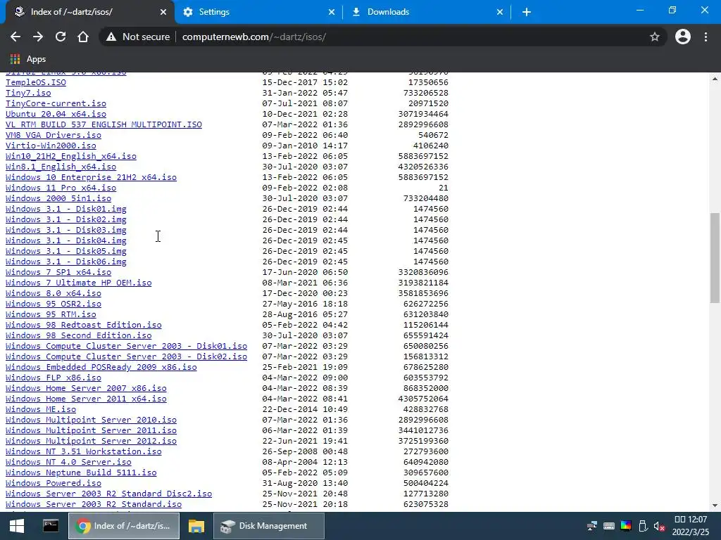This screenshot has width=721, height=540.
Task: Open a new browser tab
Action: pyautogui.click(x=527, y=12)
